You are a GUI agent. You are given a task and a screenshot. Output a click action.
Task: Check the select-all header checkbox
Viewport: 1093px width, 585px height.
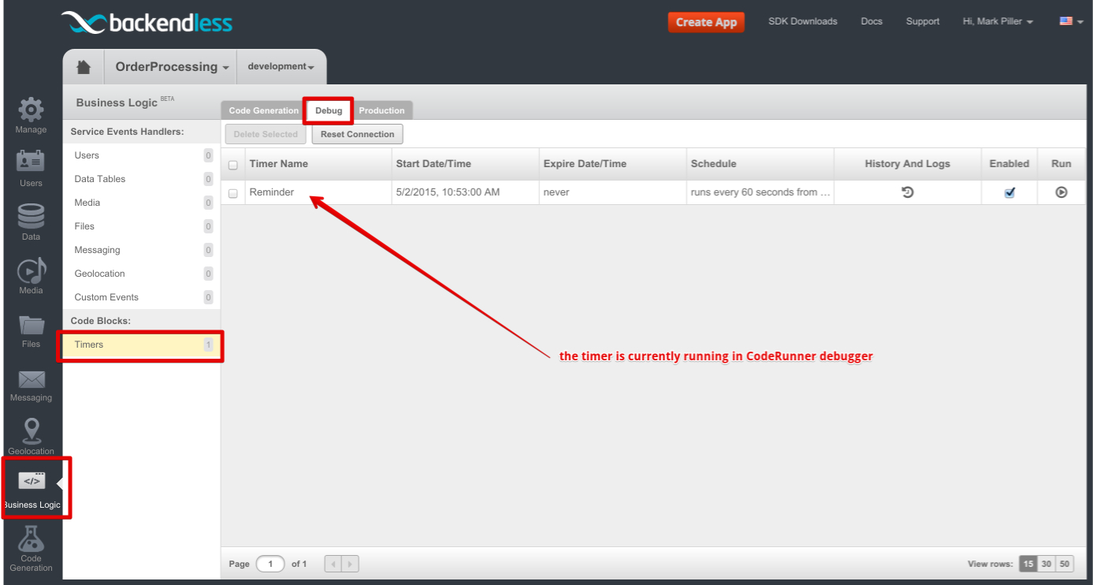232,165
